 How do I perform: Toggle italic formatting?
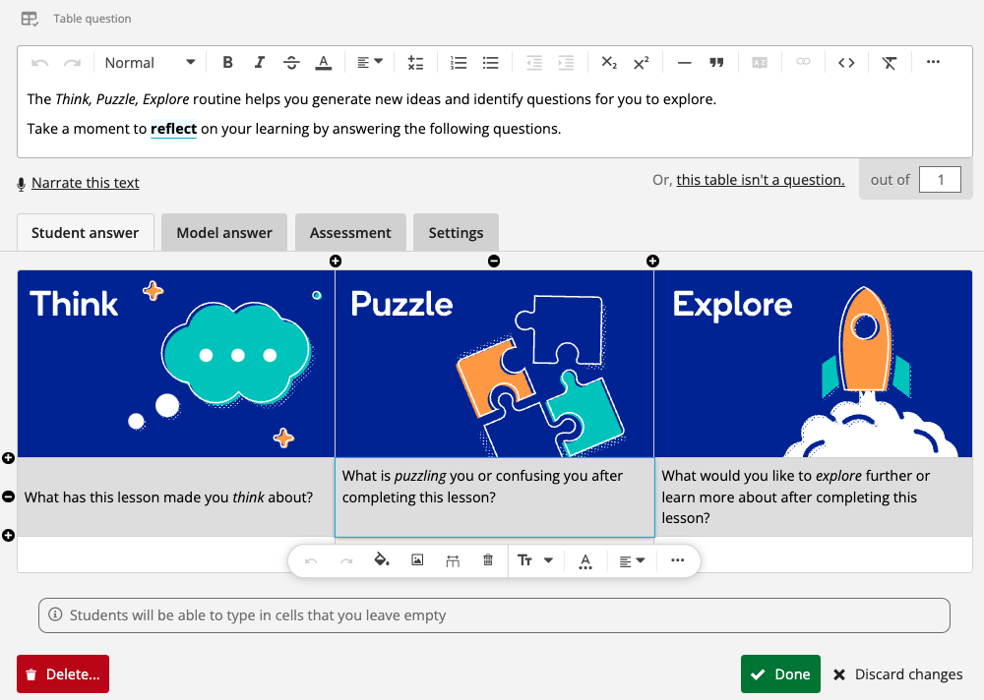click(x=259, y=63)
